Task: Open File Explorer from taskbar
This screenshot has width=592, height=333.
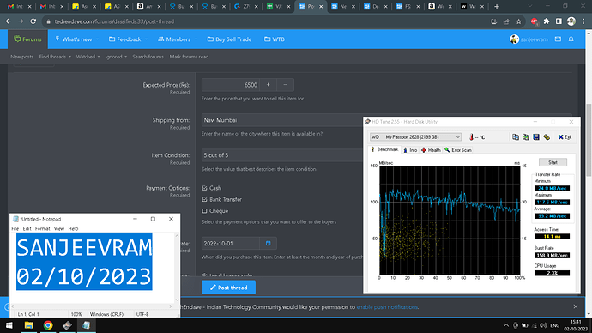Action: point(28,325)
